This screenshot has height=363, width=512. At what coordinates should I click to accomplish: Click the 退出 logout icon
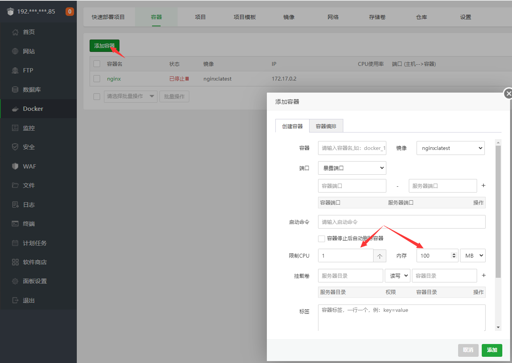pyautogui.click(x=15, y=300)
